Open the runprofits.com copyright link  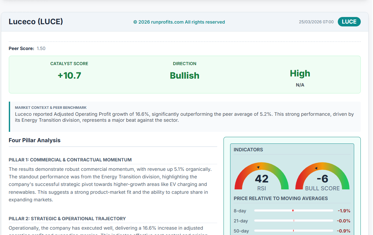tap(179, 22)
